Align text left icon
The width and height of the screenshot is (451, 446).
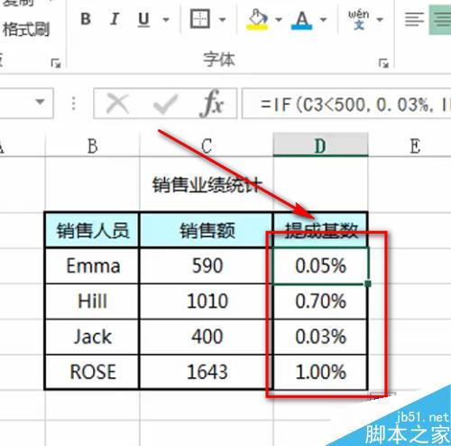414,19
